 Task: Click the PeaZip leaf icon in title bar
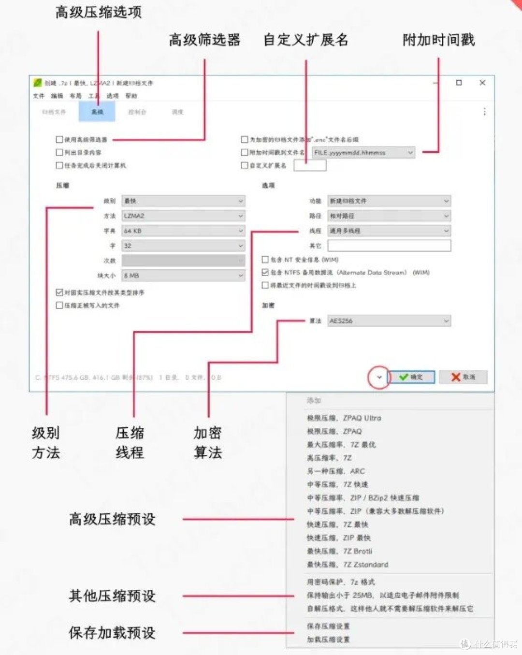tap(37, 83)
